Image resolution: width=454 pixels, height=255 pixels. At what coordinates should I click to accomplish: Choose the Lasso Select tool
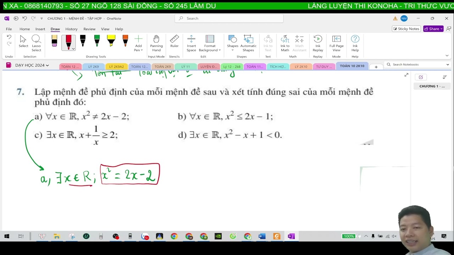[36, 43]
